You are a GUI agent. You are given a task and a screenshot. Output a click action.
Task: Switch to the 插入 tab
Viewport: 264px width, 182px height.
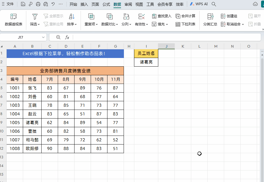84,4
